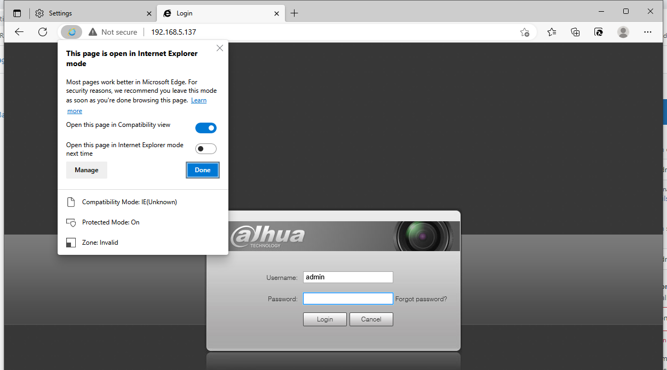
Task: Click the Login button on the Dahua page
Action: (x=324, y=319)
